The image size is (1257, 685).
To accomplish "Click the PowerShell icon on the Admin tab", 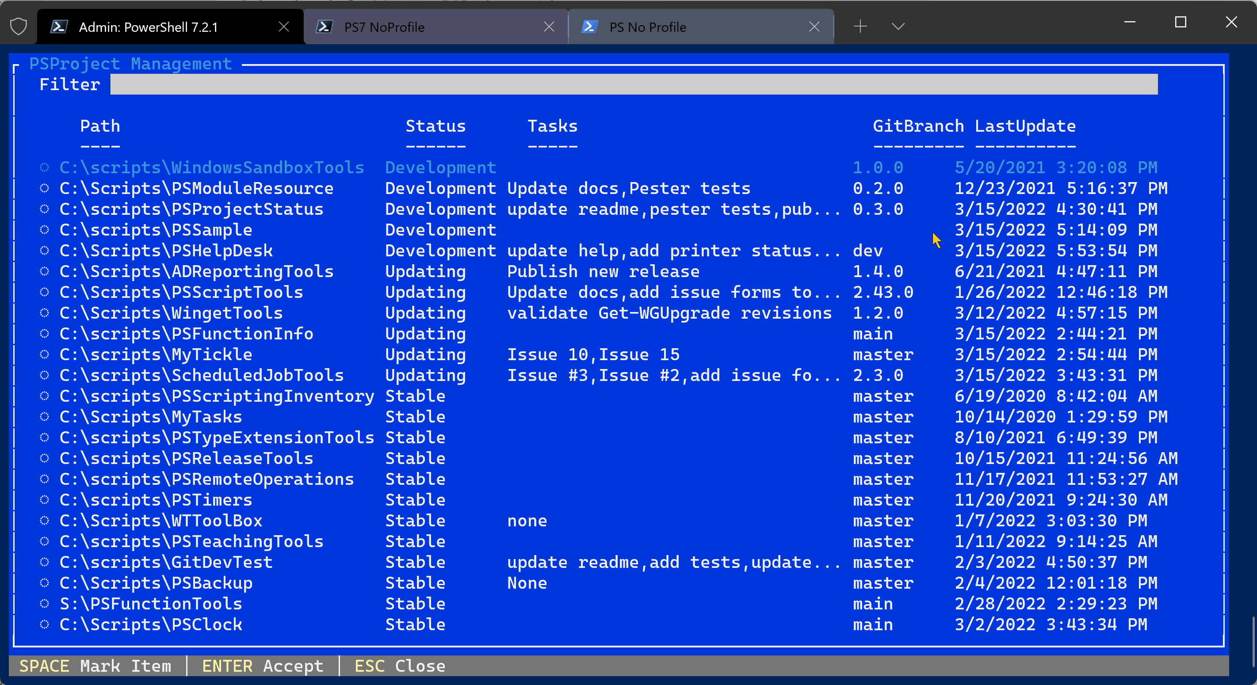I will coord(59,27).
